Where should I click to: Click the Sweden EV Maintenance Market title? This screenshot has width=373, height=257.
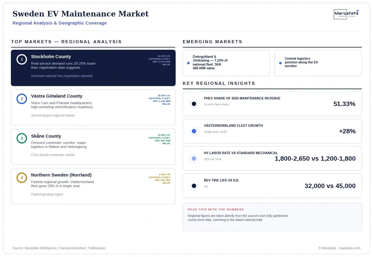[81, 14]
